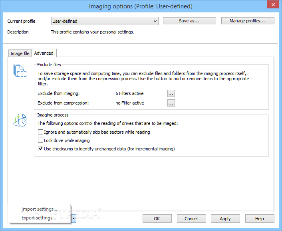Open Exclude from compression filter editor
This screenshot has height=231, width=282.
click(x=171, y=103)
